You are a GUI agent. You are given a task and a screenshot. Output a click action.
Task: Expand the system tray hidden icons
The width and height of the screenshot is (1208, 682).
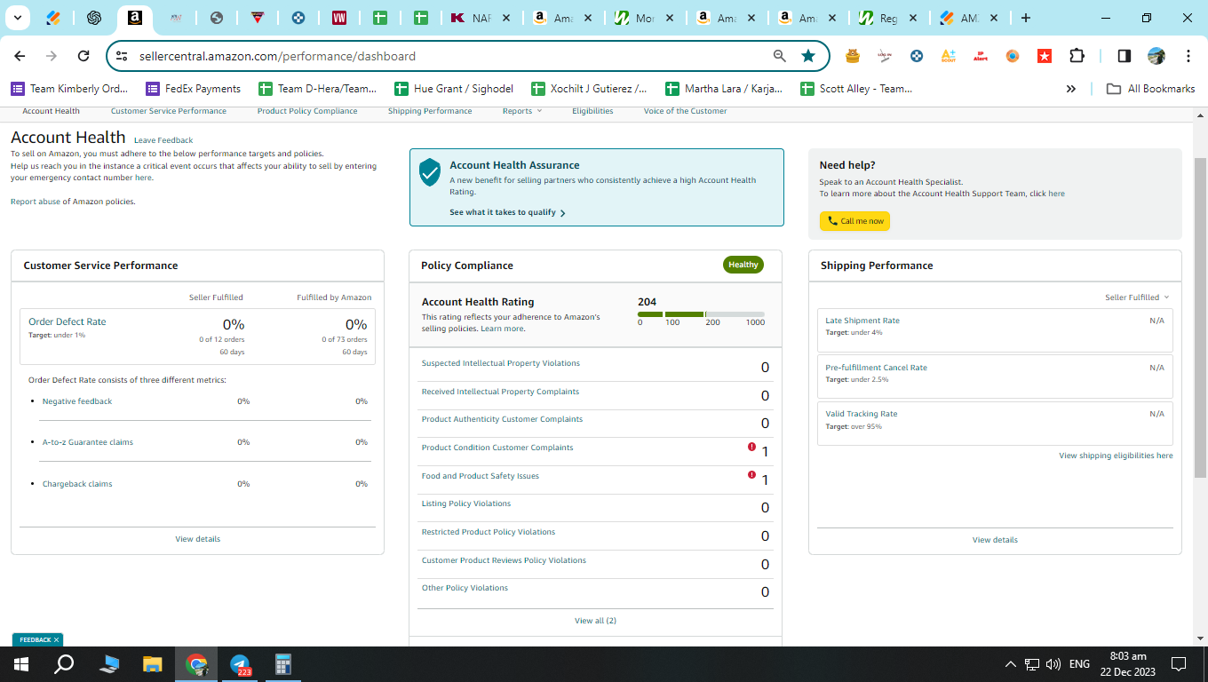tap(1011, 664)
